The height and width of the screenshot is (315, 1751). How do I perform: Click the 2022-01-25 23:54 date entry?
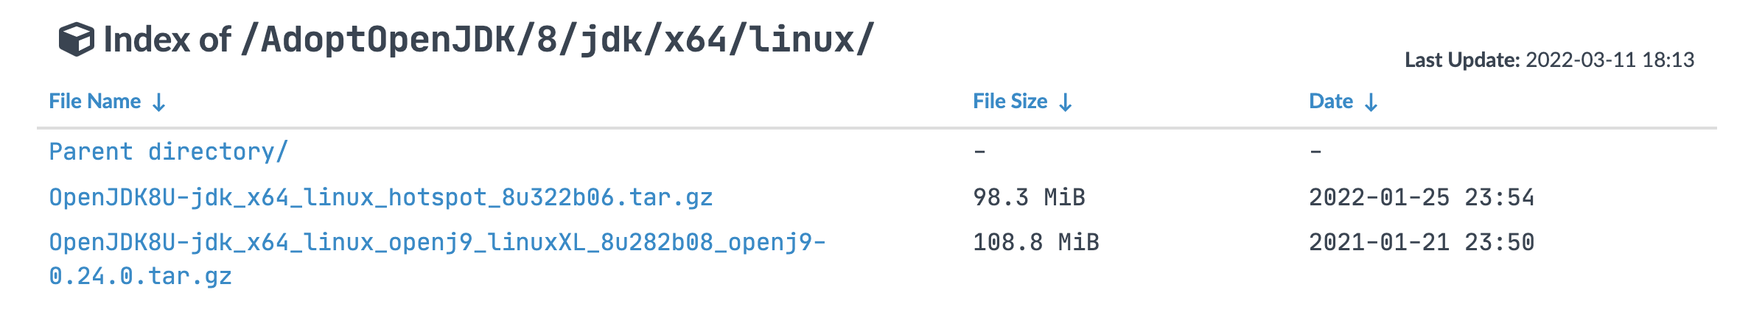[x=1422, y=197]
